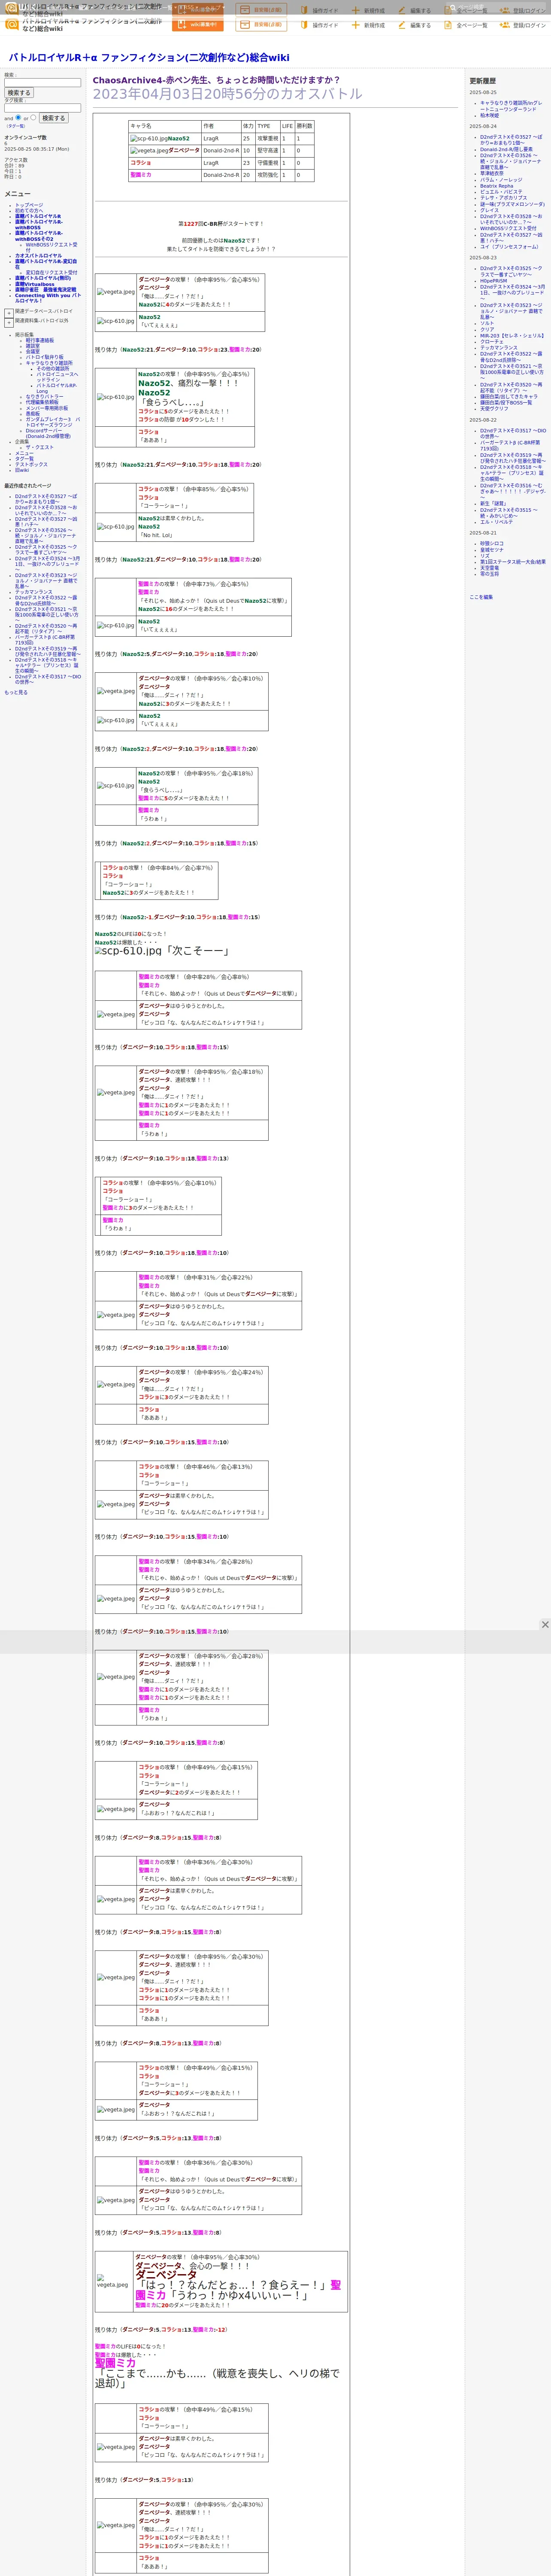Open バラム・ノーレッジ link
This screenshot has height=2576, width=551.
(501, 180)
